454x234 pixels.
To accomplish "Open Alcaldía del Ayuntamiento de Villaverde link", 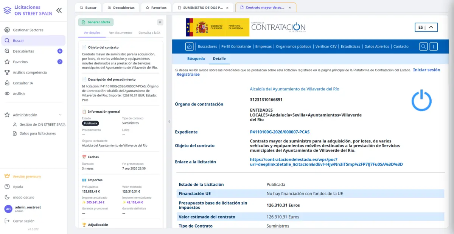I will click(295, 89).
